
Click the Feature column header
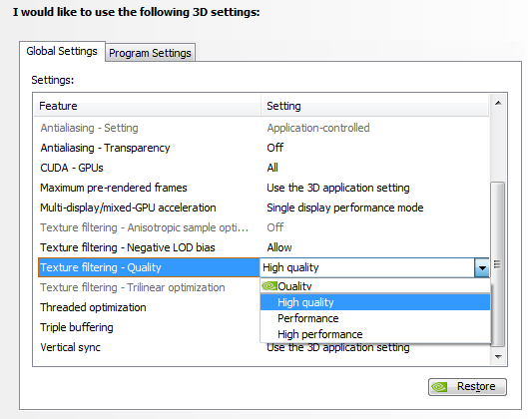pyautogui.click(x=148, y=106)
